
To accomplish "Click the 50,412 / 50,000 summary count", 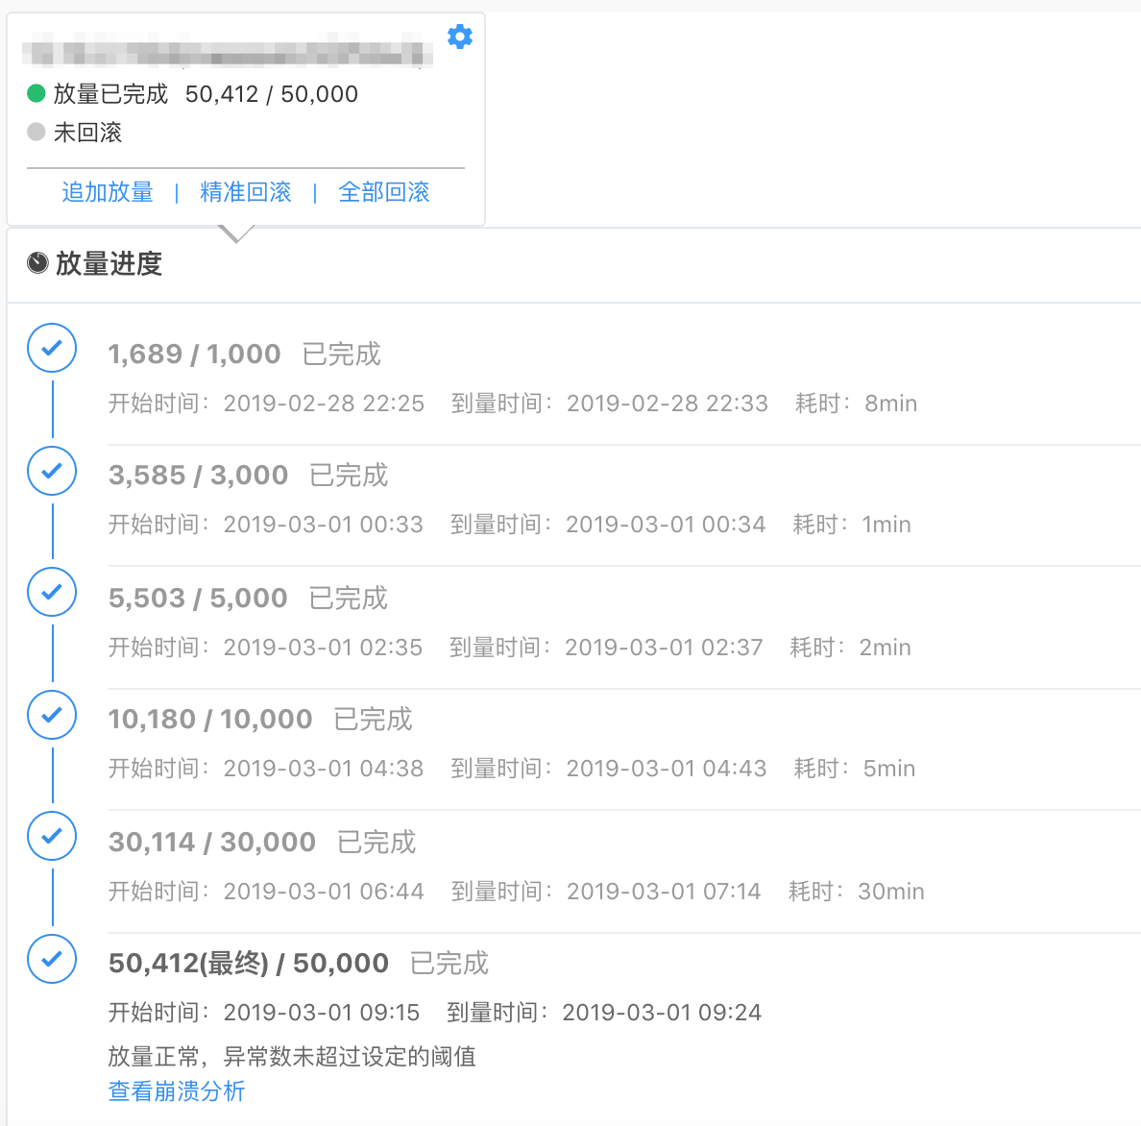I will coord(272,94).
